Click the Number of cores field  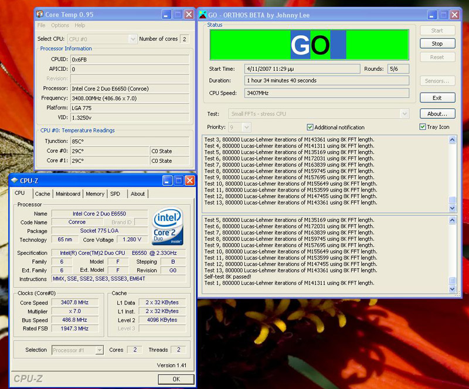point(185,39)
